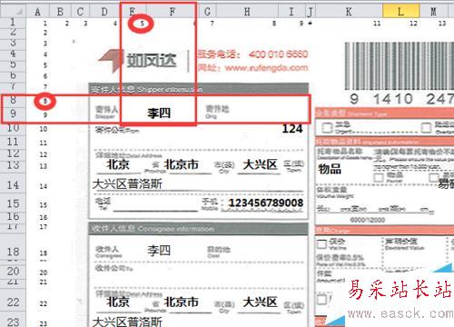The height and width of the screenshot is (327, 454).
Task: Select column header I
Action: pyautogui.click(x=291, y=12)
